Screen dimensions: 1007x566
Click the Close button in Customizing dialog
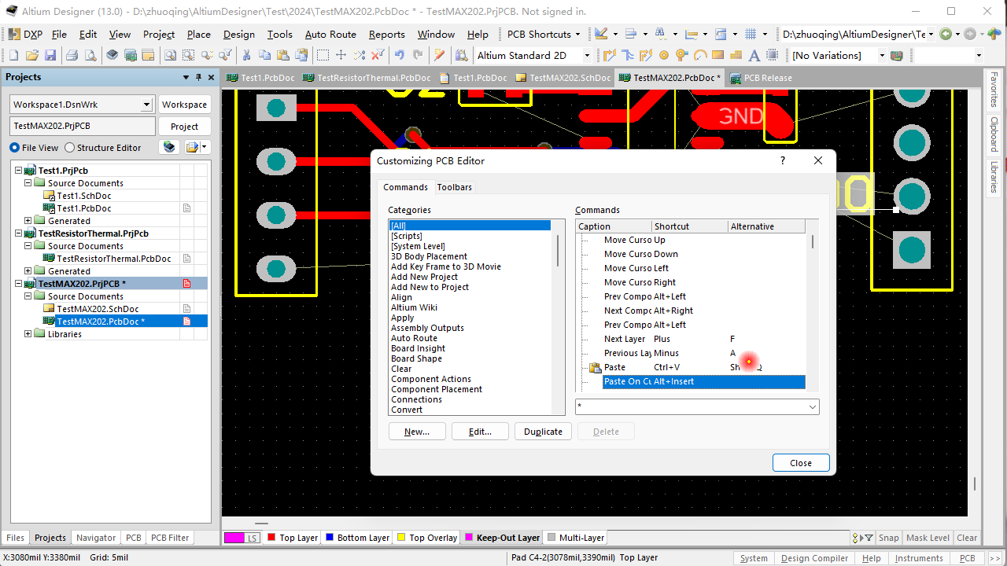[801, 463]
